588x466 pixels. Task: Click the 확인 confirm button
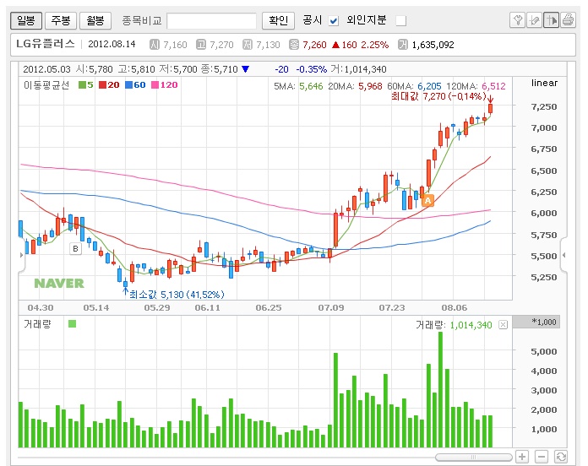tap(278, 20)
